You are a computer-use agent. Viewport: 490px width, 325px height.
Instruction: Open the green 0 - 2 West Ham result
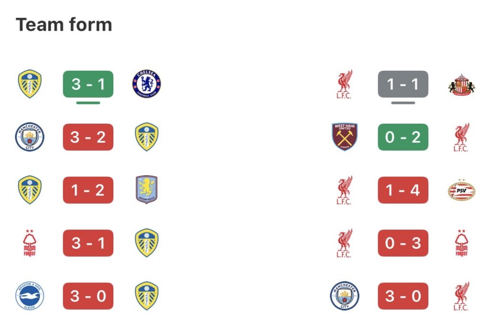[403, 137]
